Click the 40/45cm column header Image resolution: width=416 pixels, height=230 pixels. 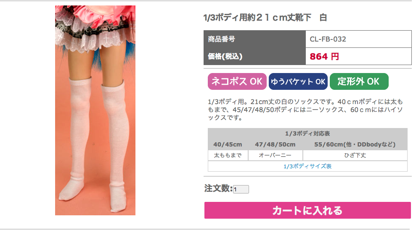tap(228, 144)
